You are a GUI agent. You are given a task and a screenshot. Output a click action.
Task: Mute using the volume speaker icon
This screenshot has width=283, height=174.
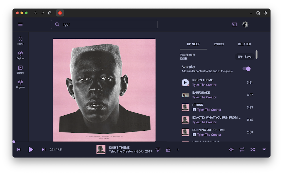(231, 150)
